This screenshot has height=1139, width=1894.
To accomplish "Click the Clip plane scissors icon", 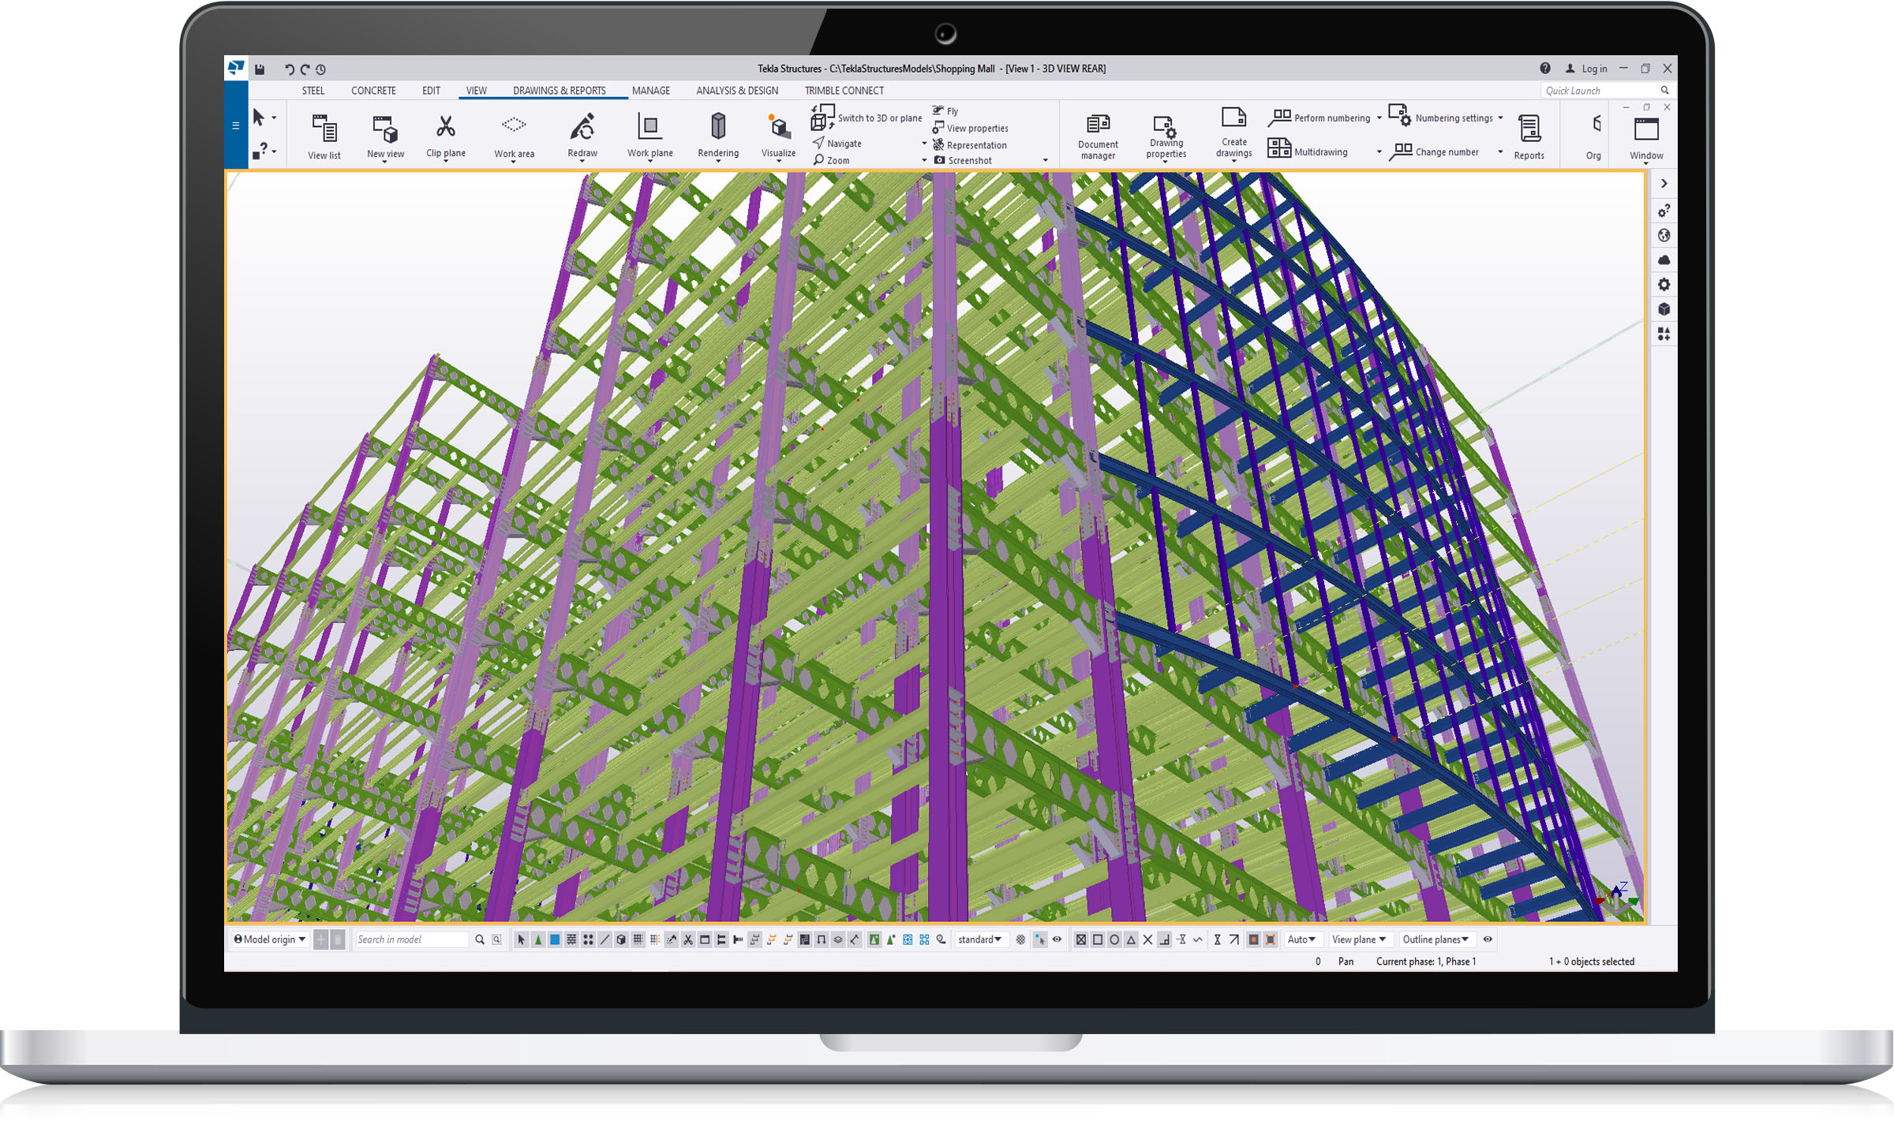I will click(445, 126).
